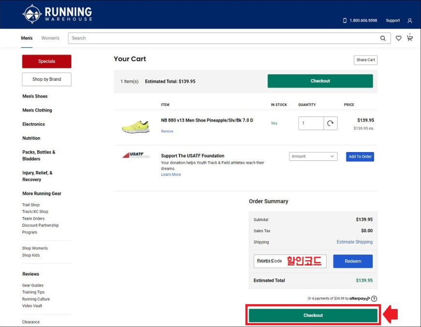Open the Support link in header
Viewport: 421px width, 327px height.
pyautogui.click(x=392, y=20)
